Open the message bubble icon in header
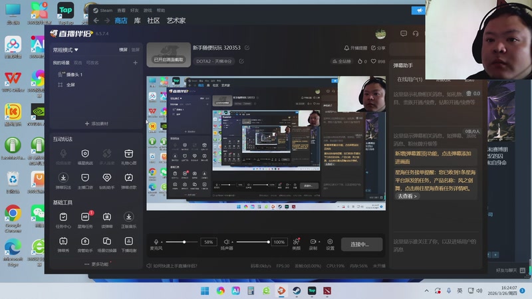 click(404, 34)
